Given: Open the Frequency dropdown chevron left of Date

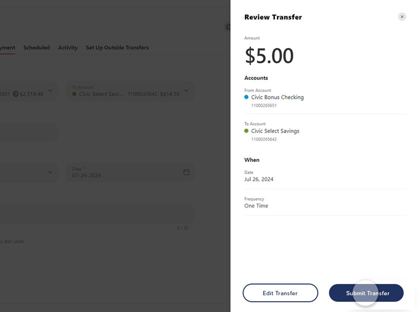Looking at the screenshot, I should pyautogui.click(x=50, y=172).
